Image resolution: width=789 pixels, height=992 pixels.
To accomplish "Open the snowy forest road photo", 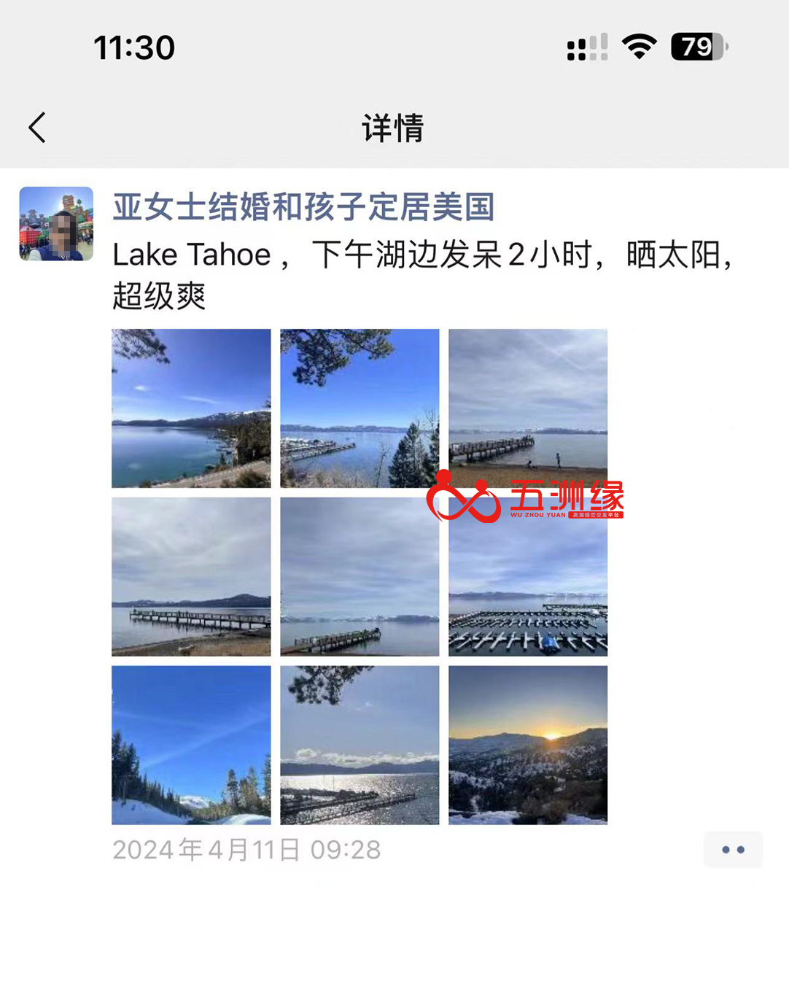I will 191,745.
